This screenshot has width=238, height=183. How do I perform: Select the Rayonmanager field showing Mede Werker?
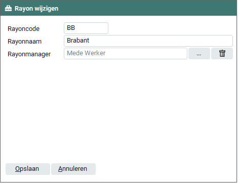pos(126,53)
